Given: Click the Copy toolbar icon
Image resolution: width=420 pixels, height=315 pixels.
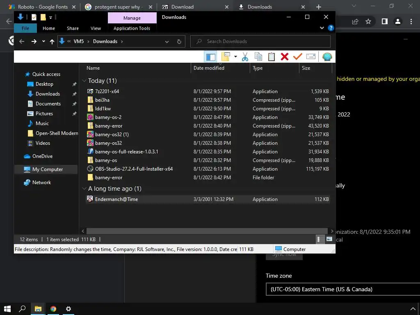Looking at the screenshot, I should click(x=258, y=57).
